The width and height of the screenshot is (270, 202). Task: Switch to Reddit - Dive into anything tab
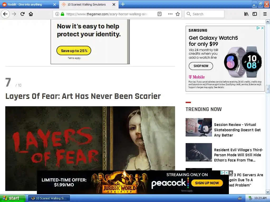pyautogui.click(x=25, y=4)
